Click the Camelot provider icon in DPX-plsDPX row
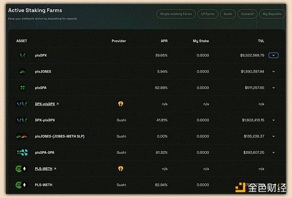 [x=121, y=104]
